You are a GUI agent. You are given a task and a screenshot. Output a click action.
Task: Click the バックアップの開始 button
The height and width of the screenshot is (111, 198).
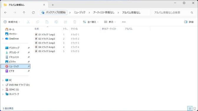tap(54, 12)
